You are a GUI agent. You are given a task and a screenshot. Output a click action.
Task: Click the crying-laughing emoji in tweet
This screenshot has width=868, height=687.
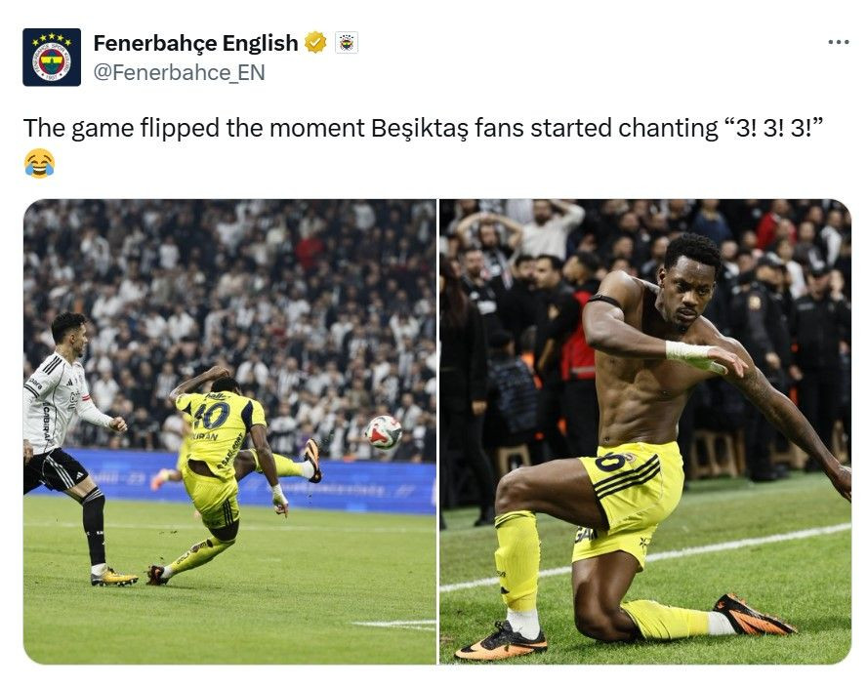tap(39, 164)
